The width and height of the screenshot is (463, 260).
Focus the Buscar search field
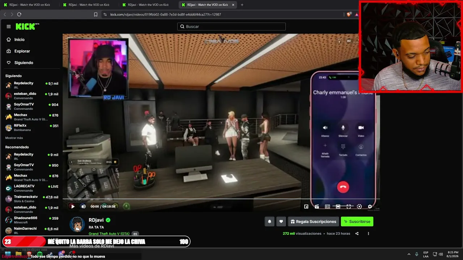point(231,26)
